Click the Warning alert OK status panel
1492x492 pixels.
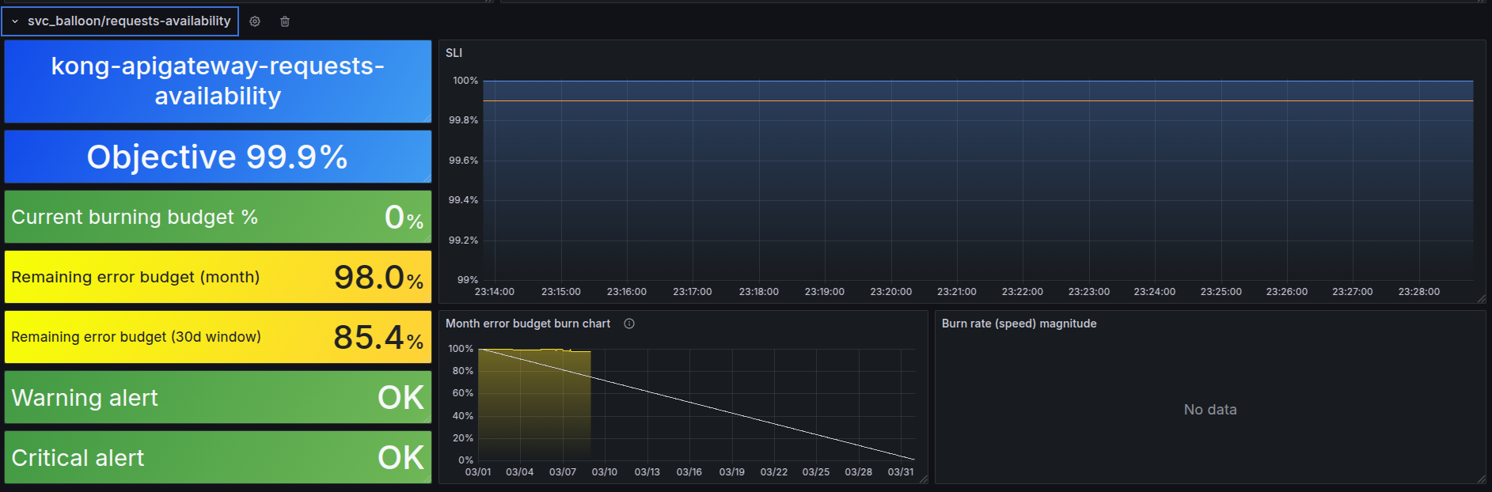point(218,397)
